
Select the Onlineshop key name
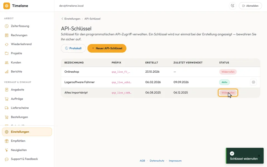click(x=72, y=72)
